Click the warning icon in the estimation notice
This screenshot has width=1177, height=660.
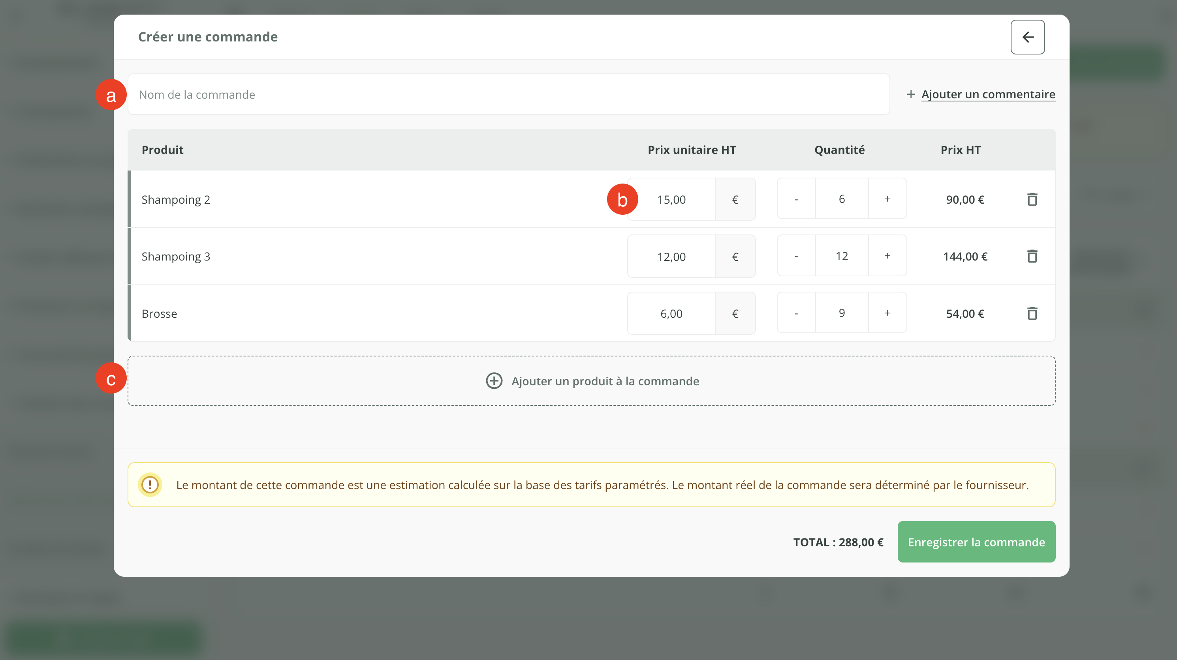[150, 485]
